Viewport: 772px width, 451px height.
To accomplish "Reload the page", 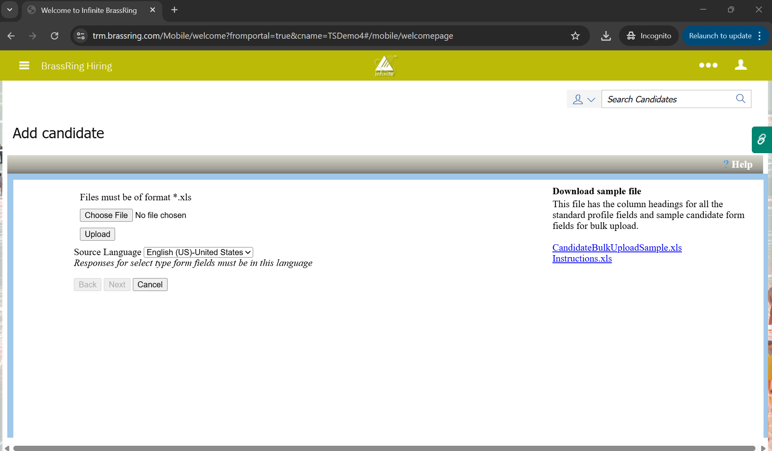I will pos(55,36).
